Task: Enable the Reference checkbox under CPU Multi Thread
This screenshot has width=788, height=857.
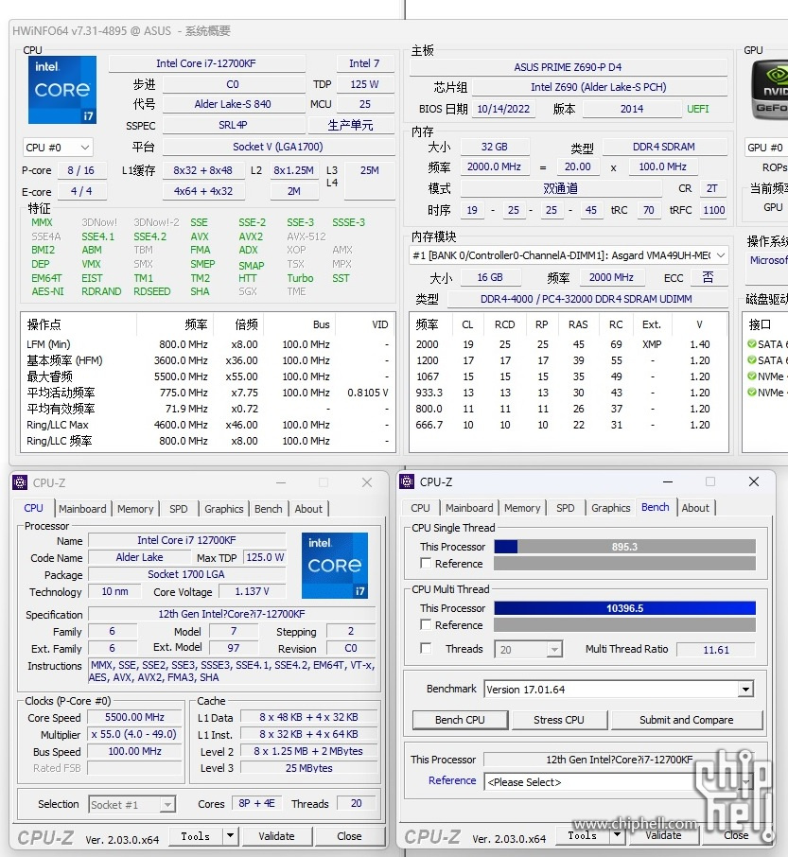Action: point(426,624)
